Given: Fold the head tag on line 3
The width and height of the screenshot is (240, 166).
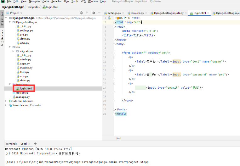Looking at the screenshot, I should pos(114,27).
